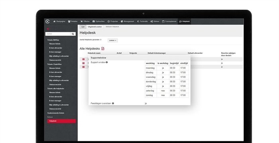Click the ChainWise logo in the top bar
This screenshot has height=143, width=279.
[47, 21]
